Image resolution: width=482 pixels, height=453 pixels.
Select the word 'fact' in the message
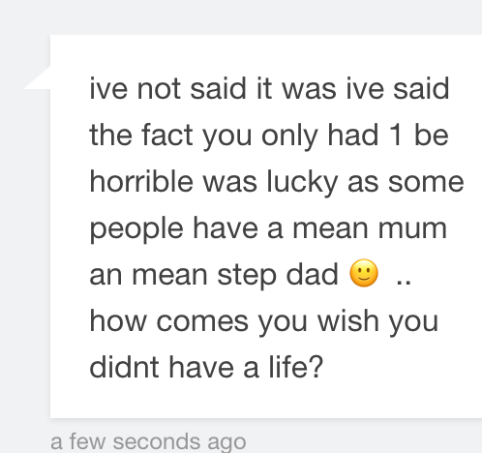(167, 135)
